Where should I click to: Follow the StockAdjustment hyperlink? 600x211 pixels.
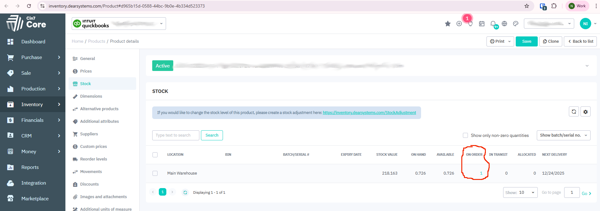click(x=369, y=113)
